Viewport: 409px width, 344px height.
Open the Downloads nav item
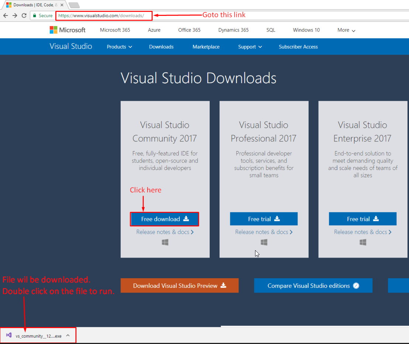pyautogui.click(x=161, y=47)
